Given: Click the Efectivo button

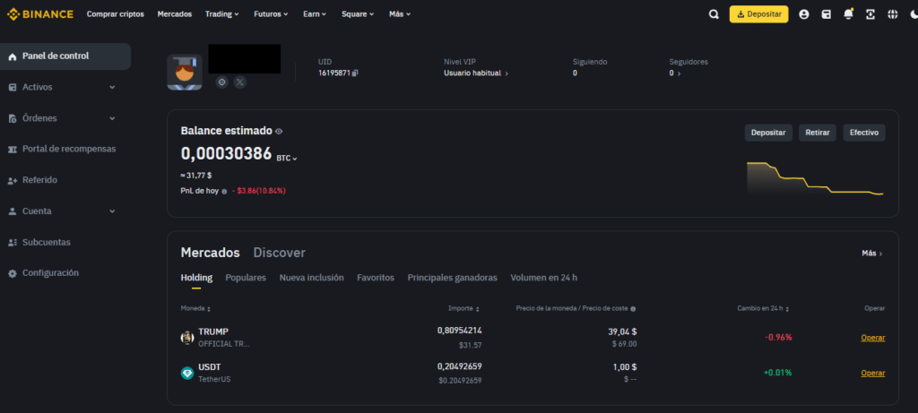Looking at the screenshot, I should 864,133.
